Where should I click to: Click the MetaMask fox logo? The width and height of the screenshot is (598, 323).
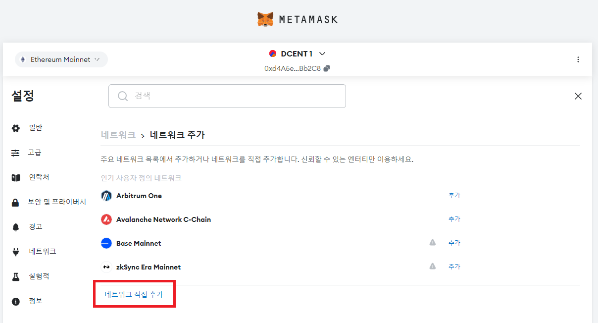coord(266,19)
